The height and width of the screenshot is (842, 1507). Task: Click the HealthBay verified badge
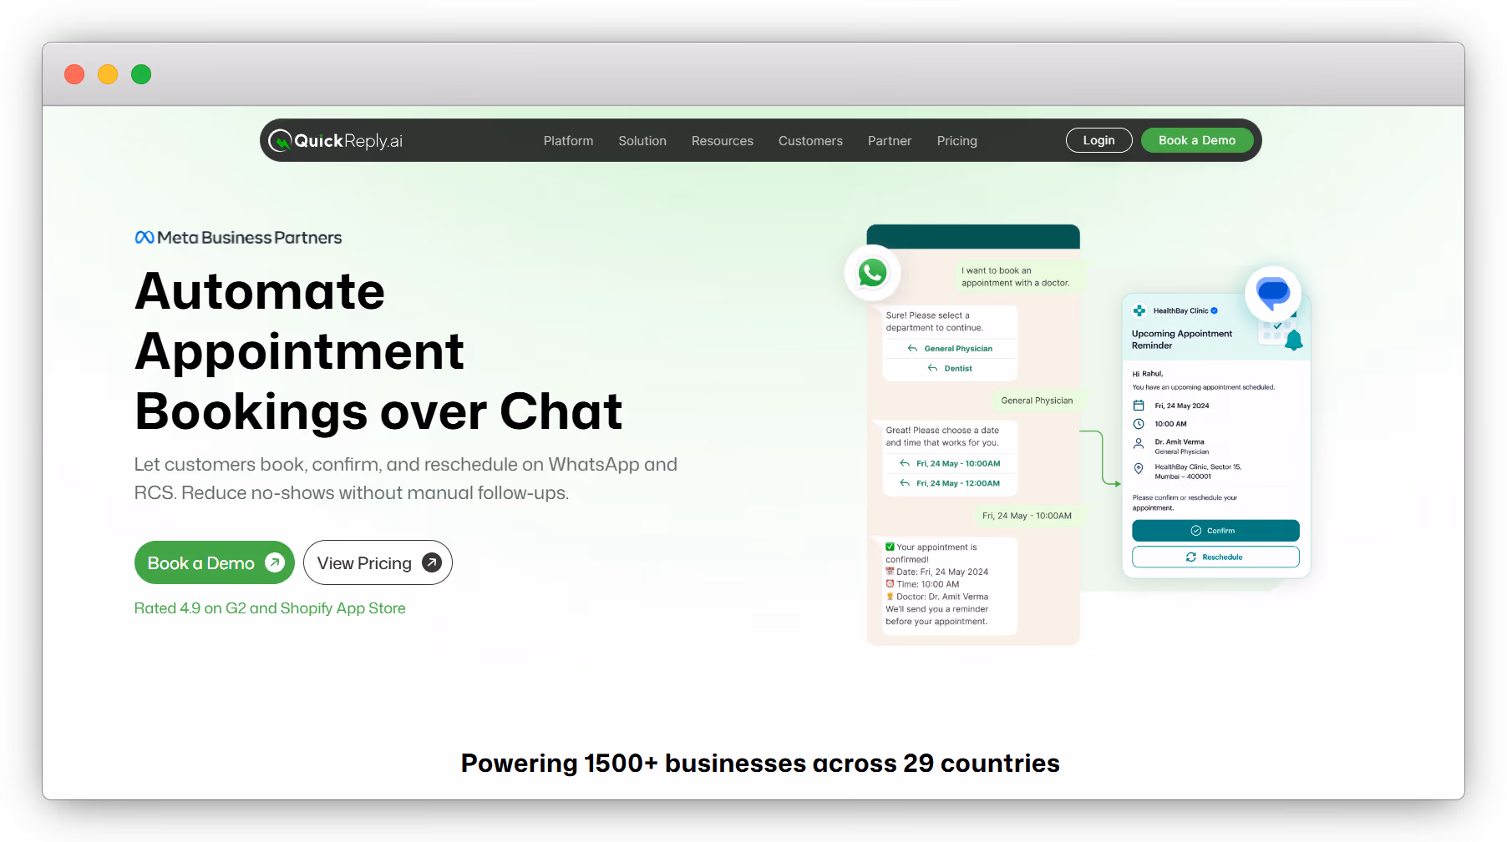(1214, 310)
